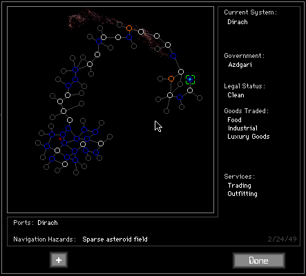Click the small red marker in the blue cluster
Viewport: 306px width, 276px height.
[x=60, y=139]
